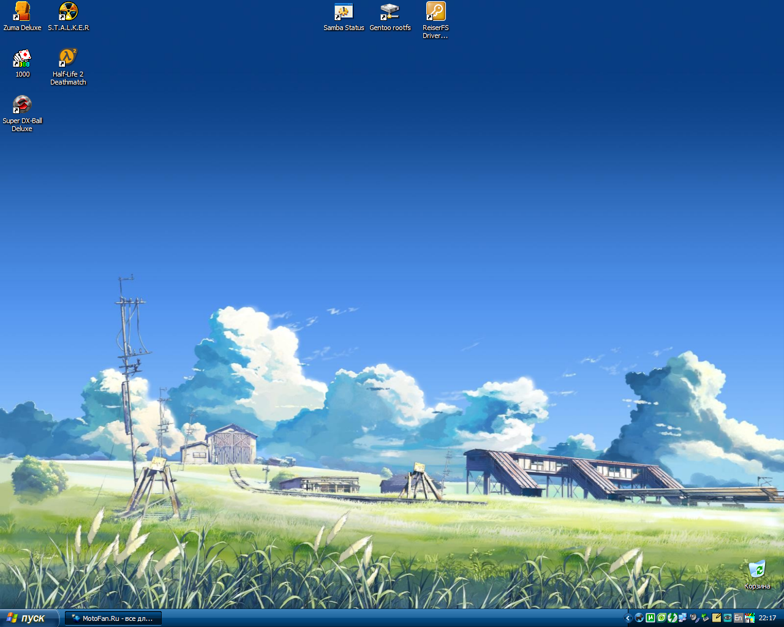Select the Gentoo rootfs drive shortcut
Image resolution: width=784 pixels, height=627 pixels.
[390, 17]
